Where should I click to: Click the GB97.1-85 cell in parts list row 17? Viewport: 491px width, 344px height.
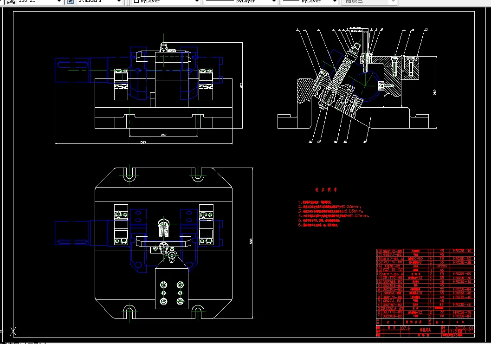point(392,255)
